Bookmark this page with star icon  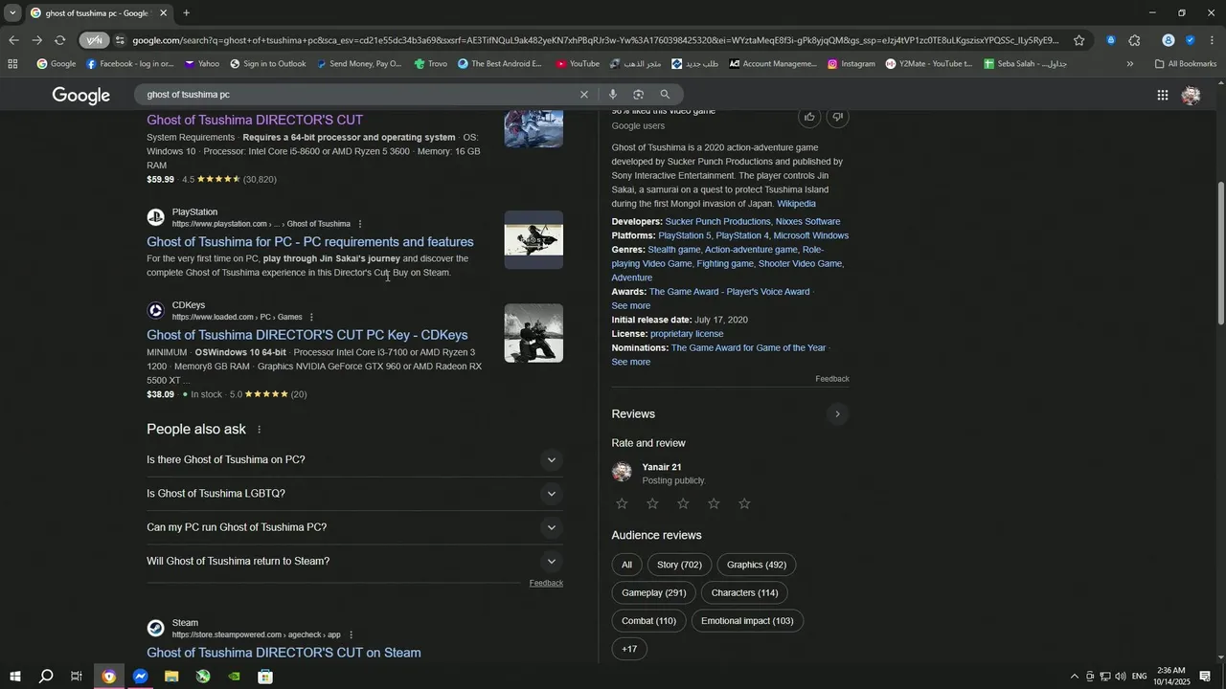(x=1079, y=40)
